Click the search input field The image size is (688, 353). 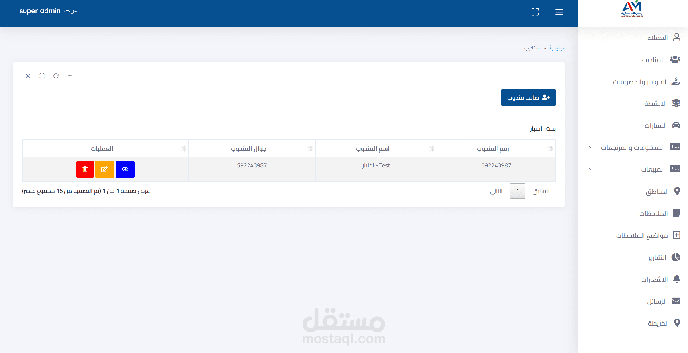coord(502,128)
